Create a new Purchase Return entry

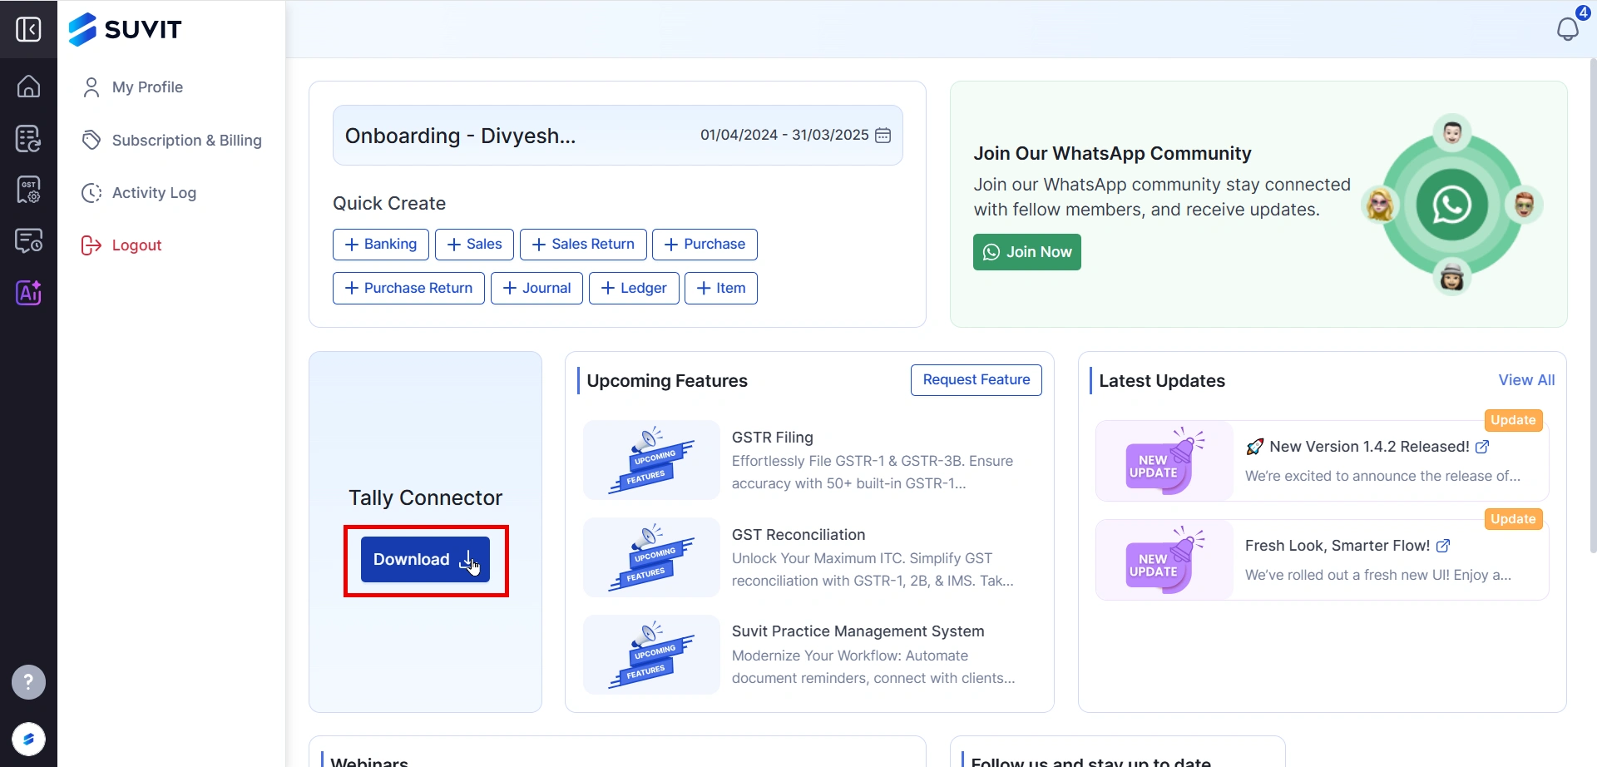pos(408,289)
